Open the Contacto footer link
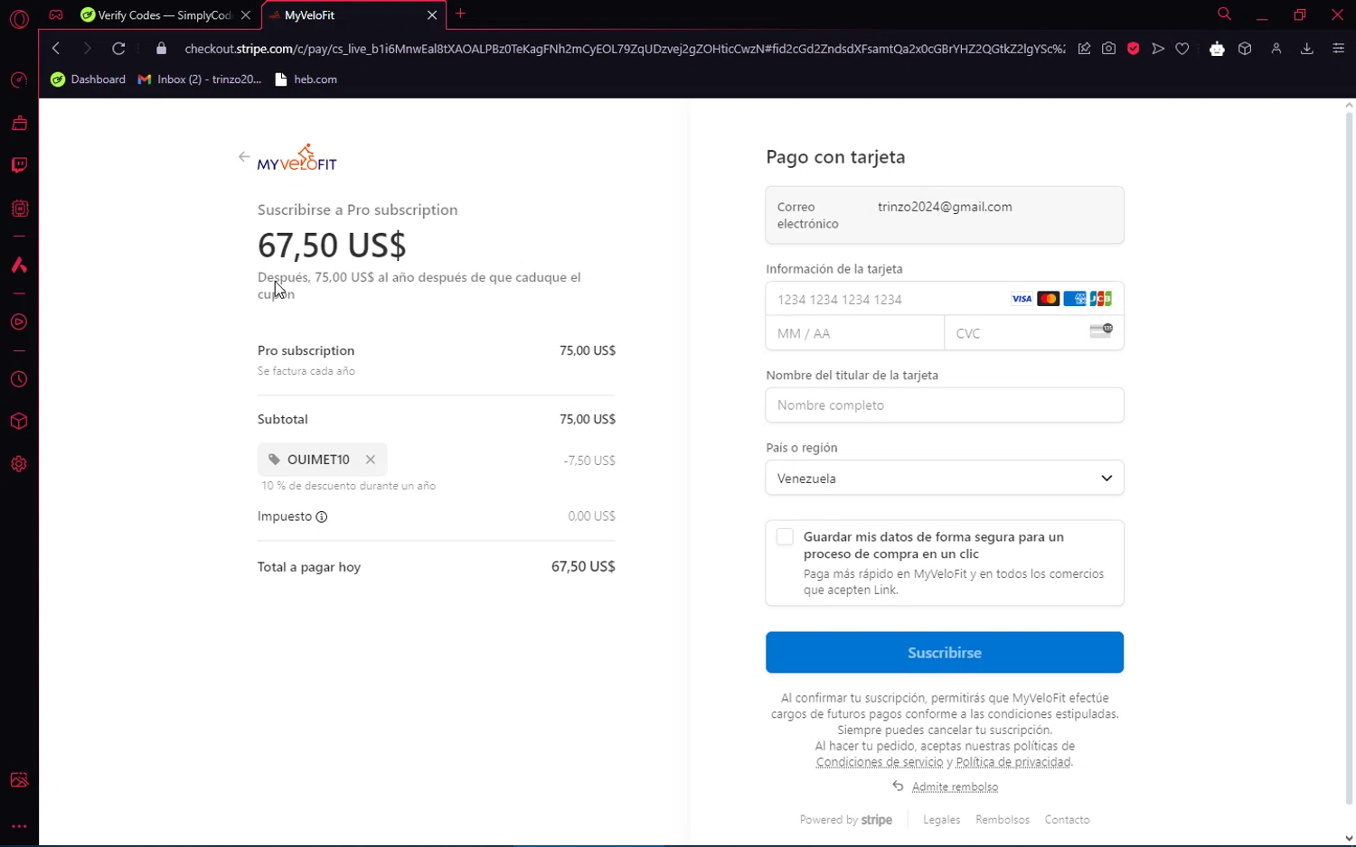 click(x=1067, y=820)
